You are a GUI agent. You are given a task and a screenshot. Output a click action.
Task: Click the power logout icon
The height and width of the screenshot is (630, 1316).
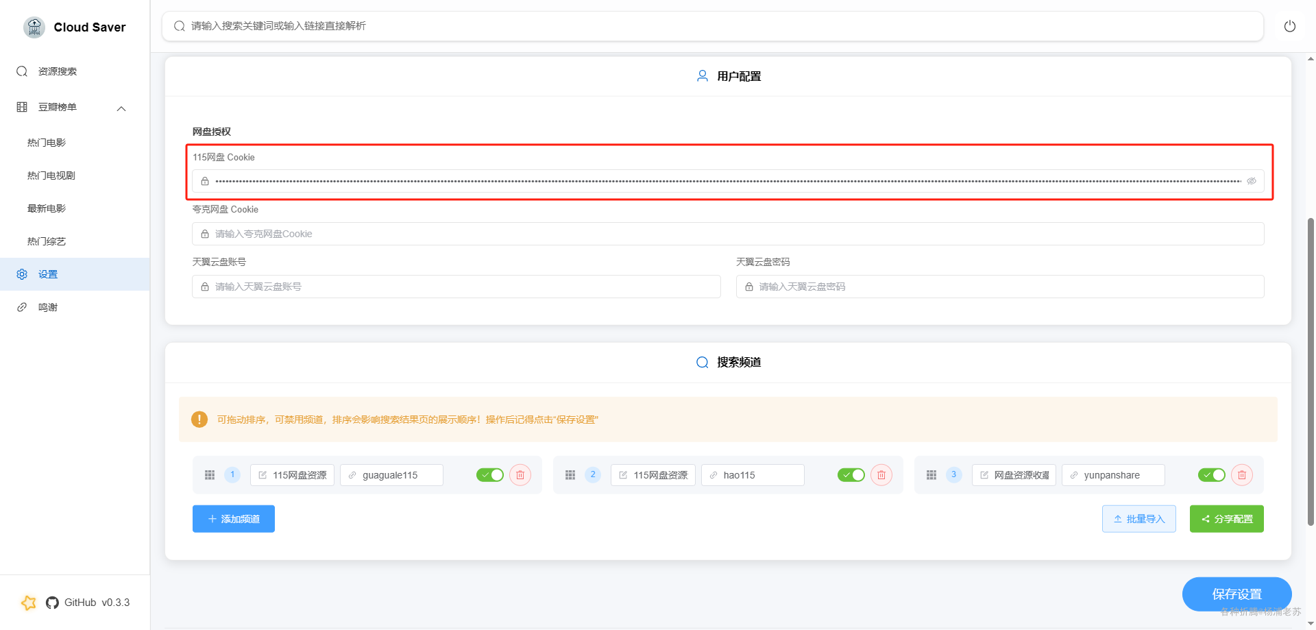pos(1290,26)
